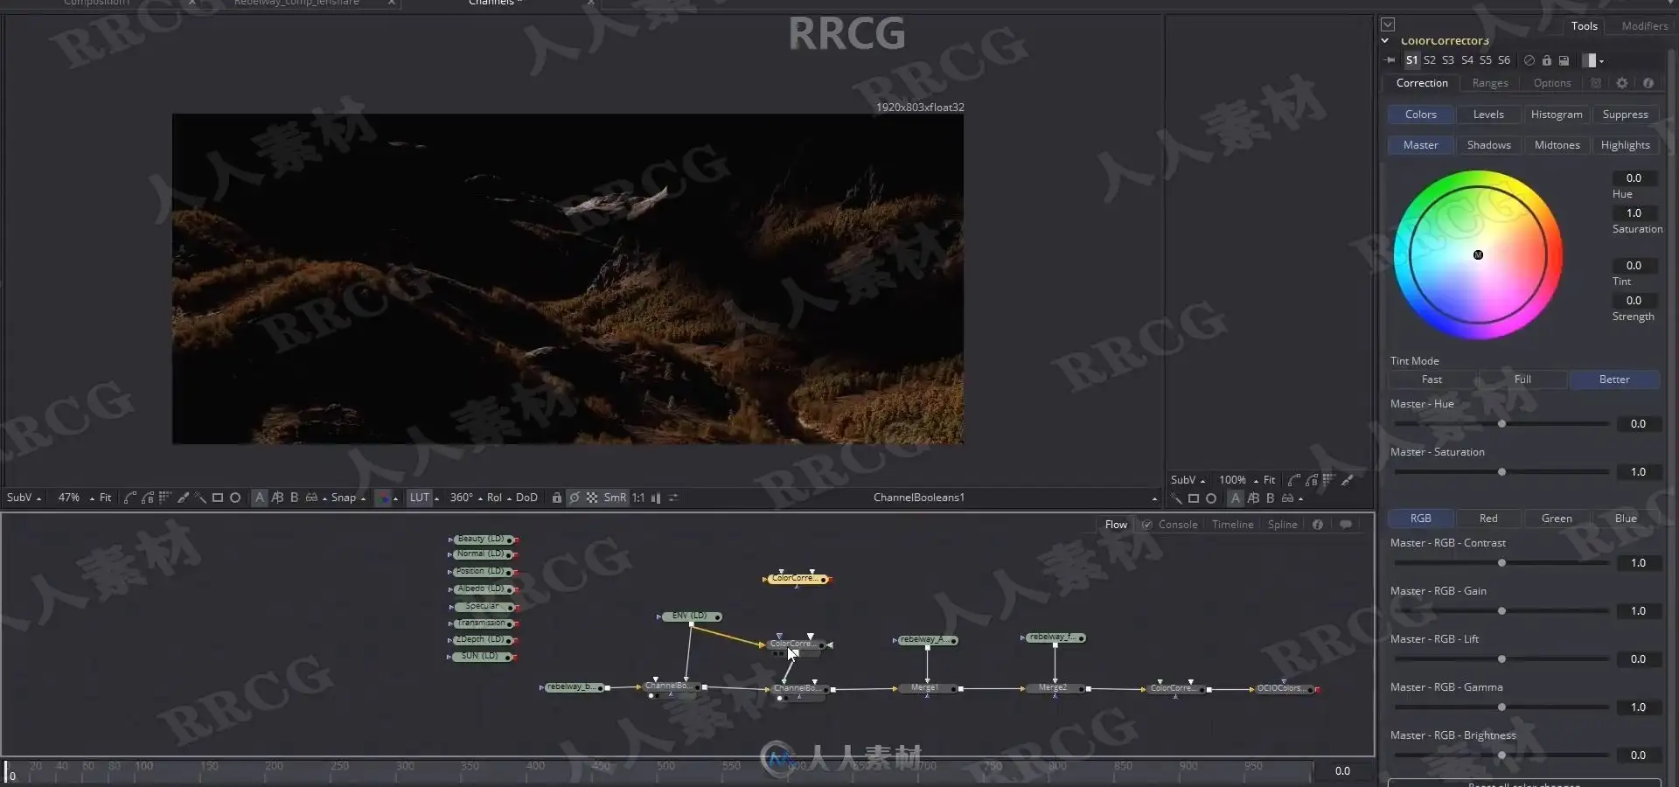The width and height of the screenshot is (1679, 787).
Task: Switch to the Modifiers tab
Action: coord(1644,26)
